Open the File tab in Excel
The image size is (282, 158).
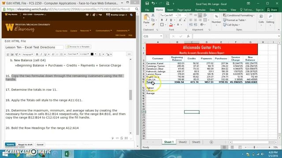pos(147,10)
